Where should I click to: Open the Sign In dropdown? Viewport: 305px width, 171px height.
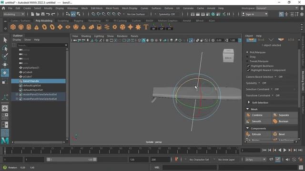coord(254,14)
